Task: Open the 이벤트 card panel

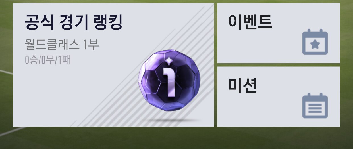Action: 279,33
